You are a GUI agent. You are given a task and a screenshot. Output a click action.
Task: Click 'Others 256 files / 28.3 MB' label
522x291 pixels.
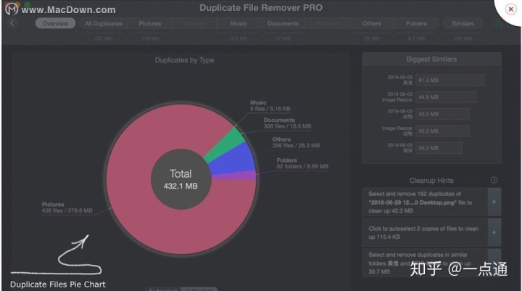pyautogui.click(x=296, y=142)
